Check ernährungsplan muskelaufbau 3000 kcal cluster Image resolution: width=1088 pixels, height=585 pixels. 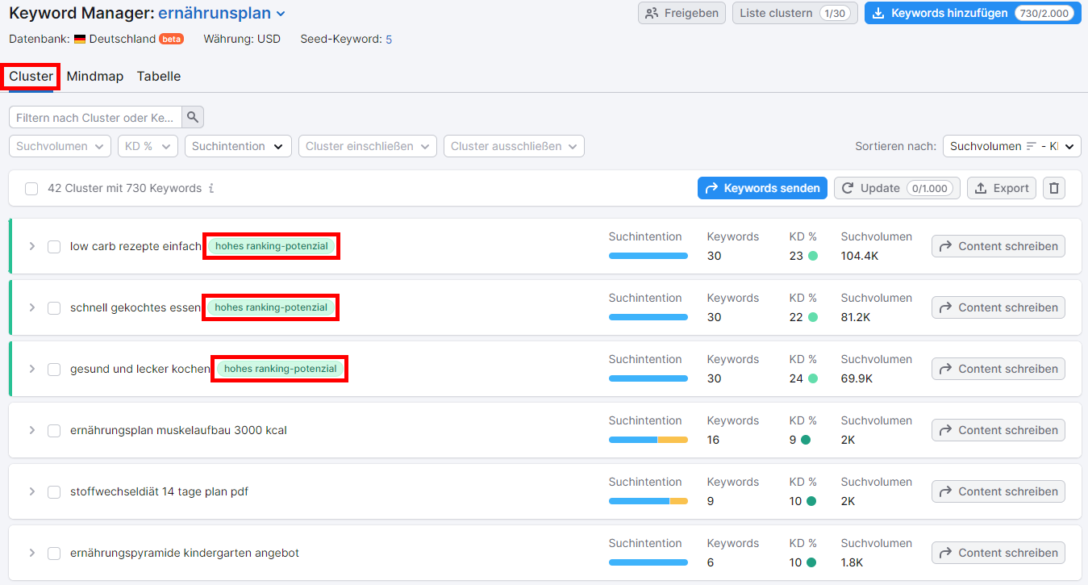(54, 430)
